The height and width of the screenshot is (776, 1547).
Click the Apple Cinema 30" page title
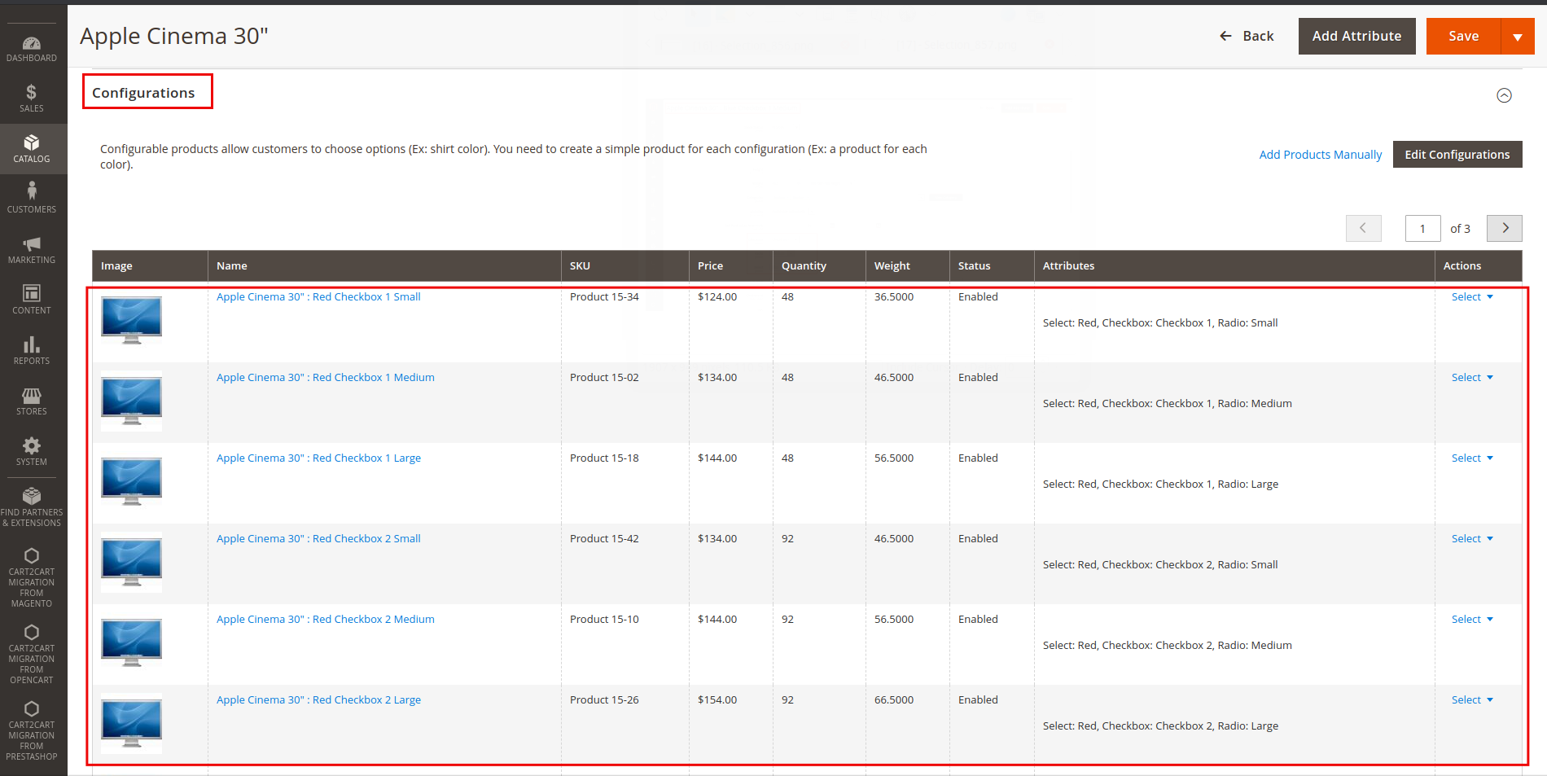tap(174, 36)
